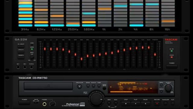
Task: Click the Playlist button at far right
Action: 172,103
